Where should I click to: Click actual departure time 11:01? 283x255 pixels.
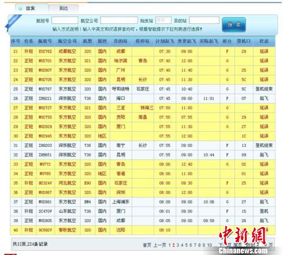pyautogui.click(x=209, y=99)
